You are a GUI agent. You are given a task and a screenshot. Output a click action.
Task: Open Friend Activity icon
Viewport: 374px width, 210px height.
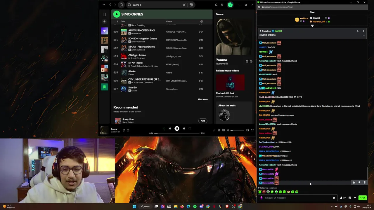[x=222, y=5]
